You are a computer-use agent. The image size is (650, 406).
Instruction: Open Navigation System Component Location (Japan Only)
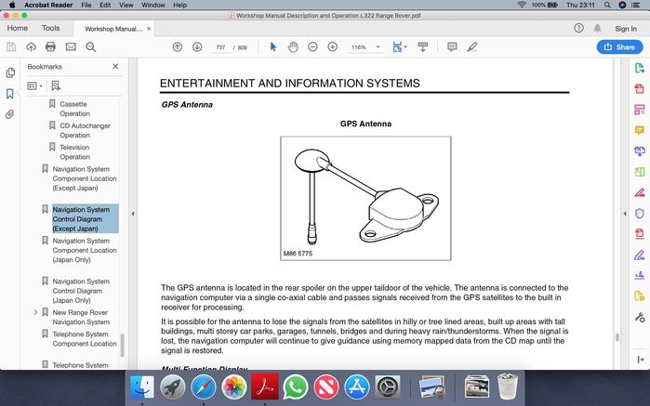(x=84, y=250)
